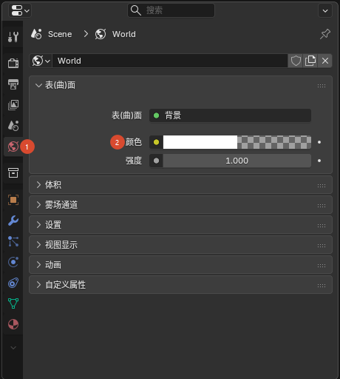Open the Scene properties tab
This screenshot has height=379, width=340.
(13, 126)
